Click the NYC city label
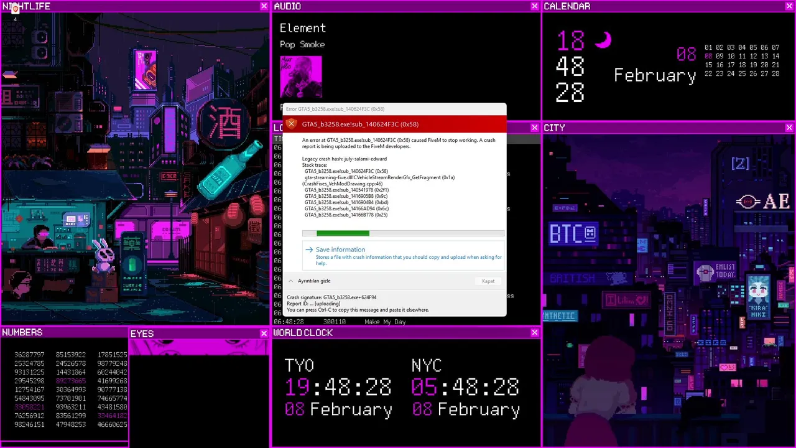This screenshot has width=796, height=448. (x=426, y=365)
